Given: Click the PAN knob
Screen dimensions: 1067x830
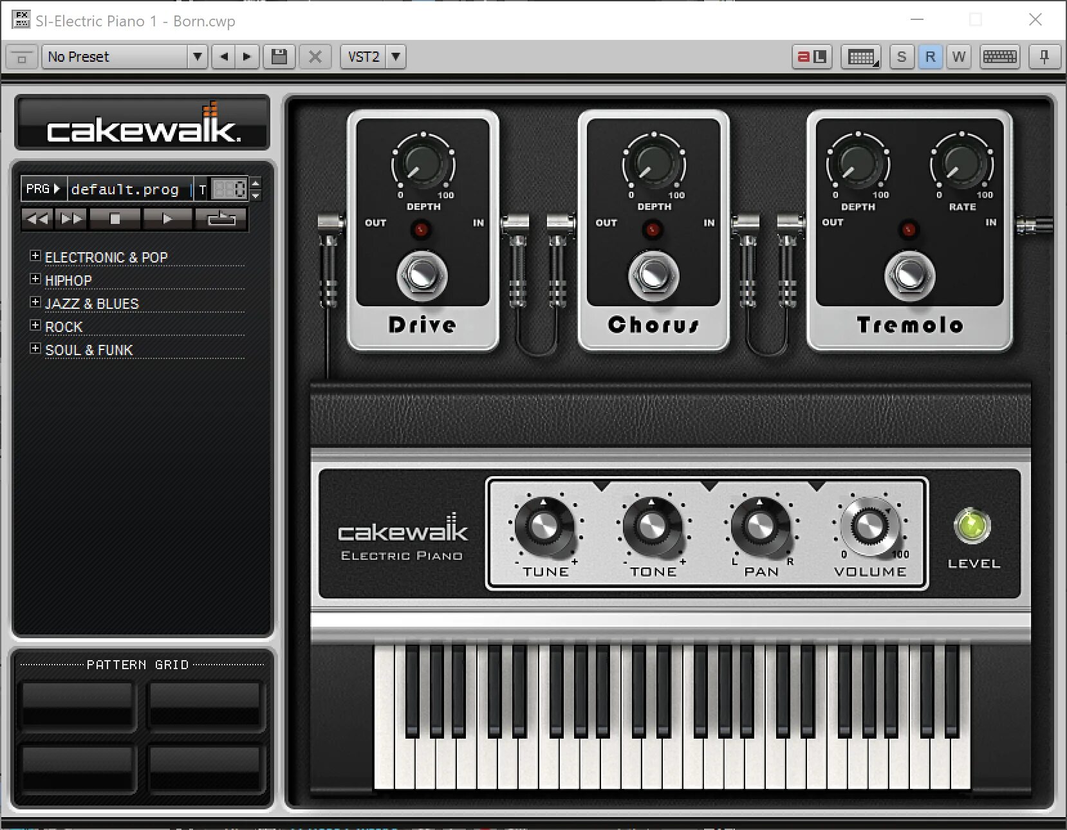Looking at the screenshot, I should click(761, 526).
